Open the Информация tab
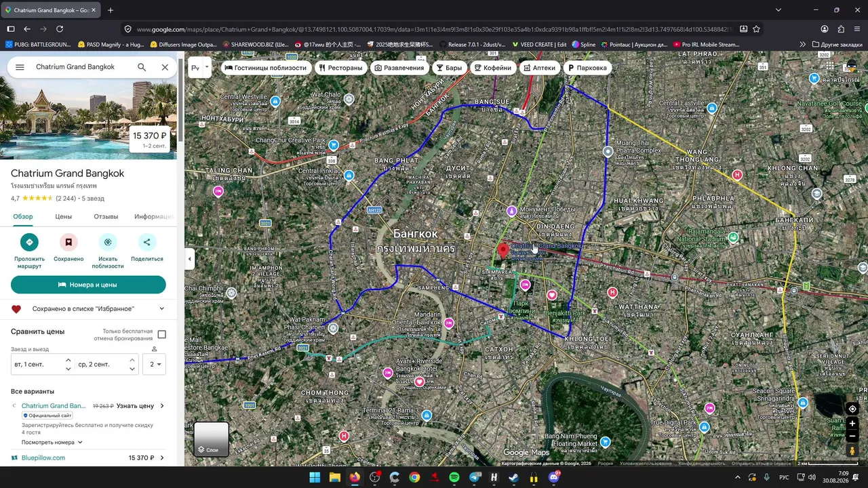The width and height of the screenshot is (868, 488). pyautogui.click(x=154, y=217)
